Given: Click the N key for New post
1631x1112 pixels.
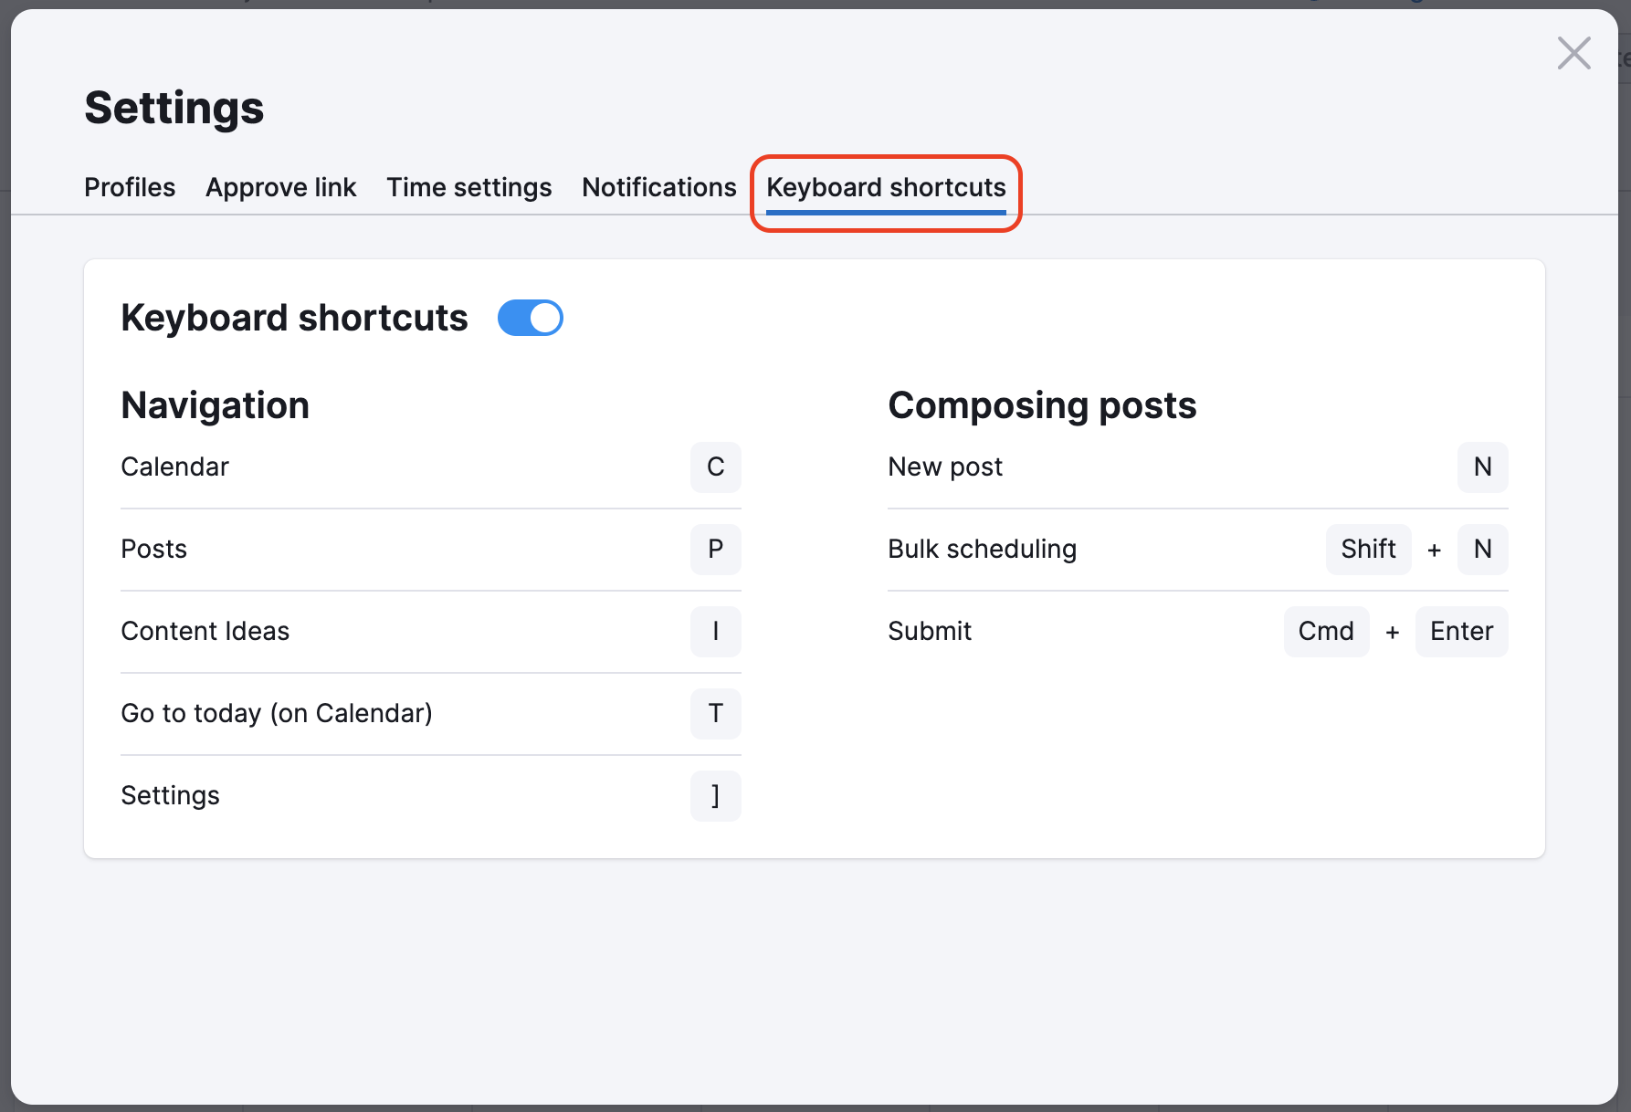Looking at the screenshot, I should pyautogui.click(x=1482, y=467).
